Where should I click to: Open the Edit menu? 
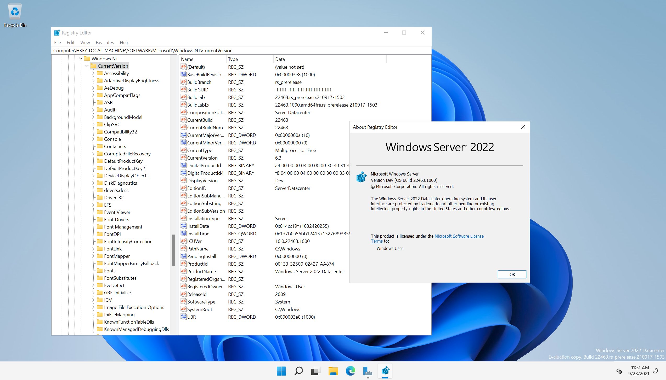pos(71,42)
